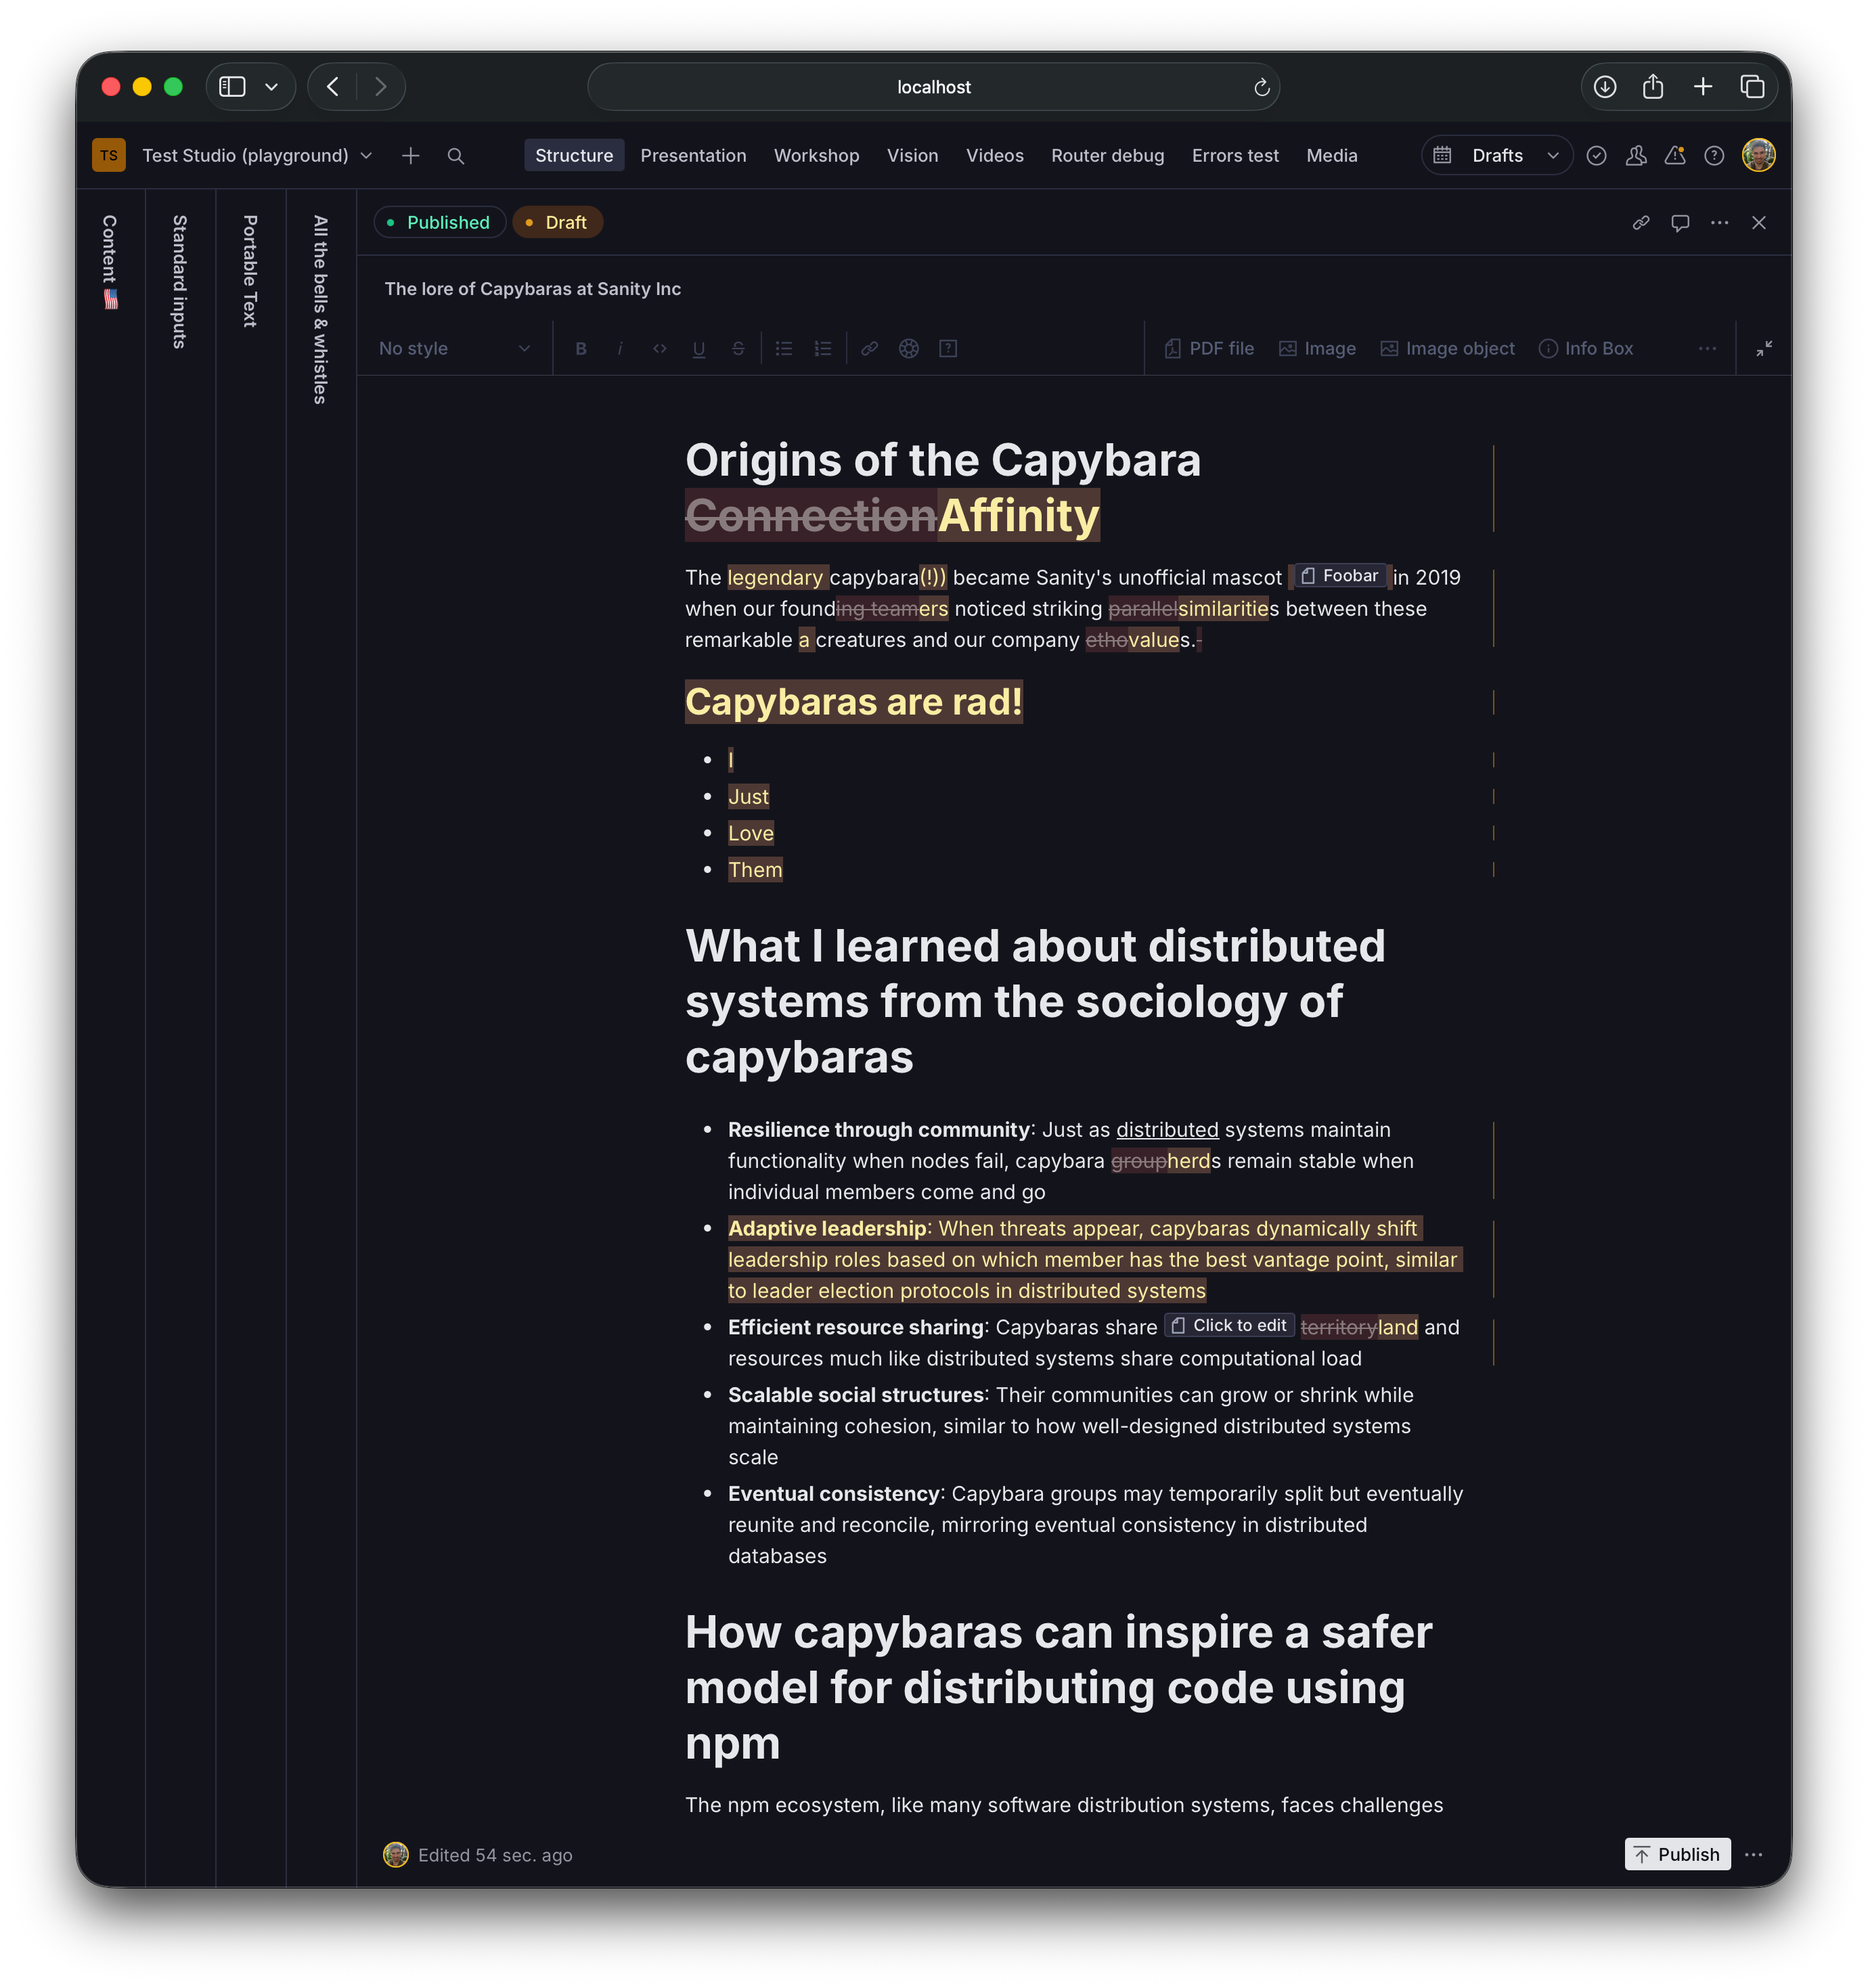Expand the collapsed Standard inputs pane
Screen dimensions: 1868x1988
(x=180, y=282)
